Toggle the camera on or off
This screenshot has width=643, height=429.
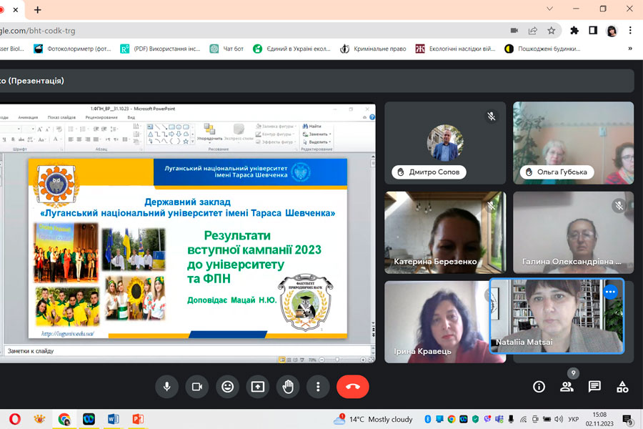(196, 387)
